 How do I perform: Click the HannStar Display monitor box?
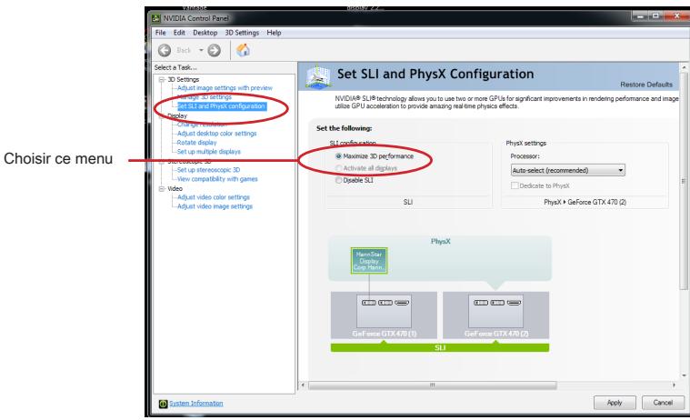[x=369, y=261]
